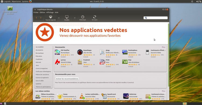Screen dimensions: 202x105
Task: Click the DesktopNova app icon
Action: pyautogui.click(x=125, y=52)
